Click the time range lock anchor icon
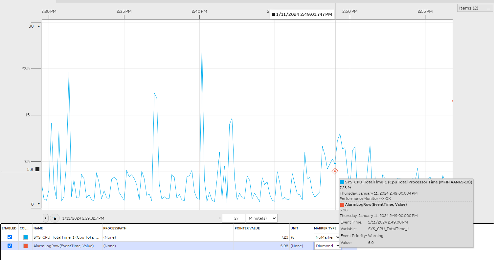Viewport: 494px width, 260px height. coord(55,218)
